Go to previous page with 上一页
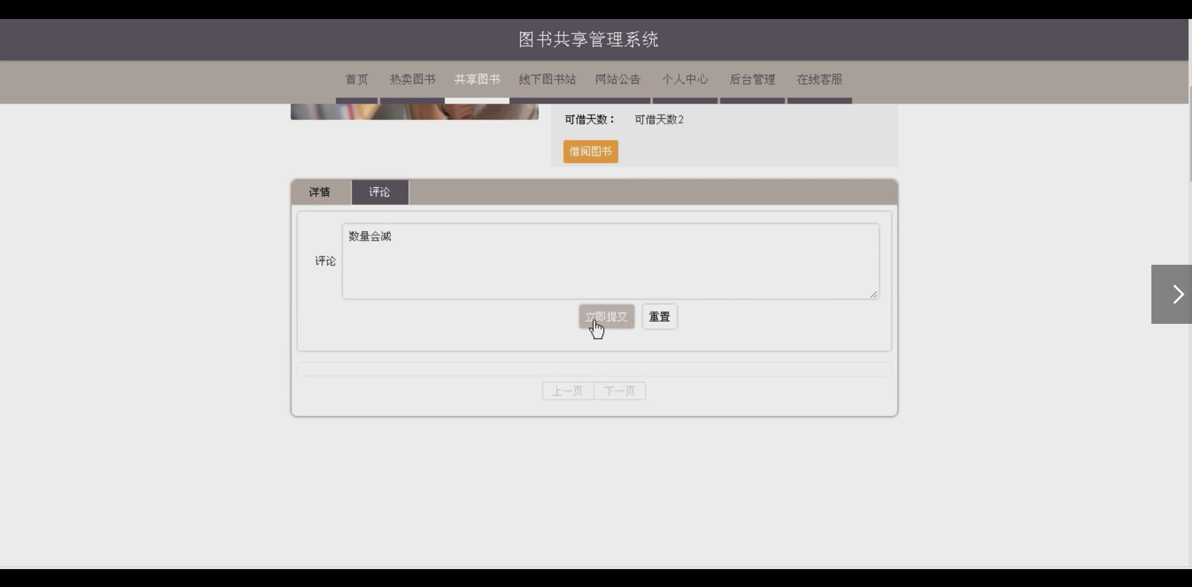Screen dimensions: 1192x587 (568, 391)
